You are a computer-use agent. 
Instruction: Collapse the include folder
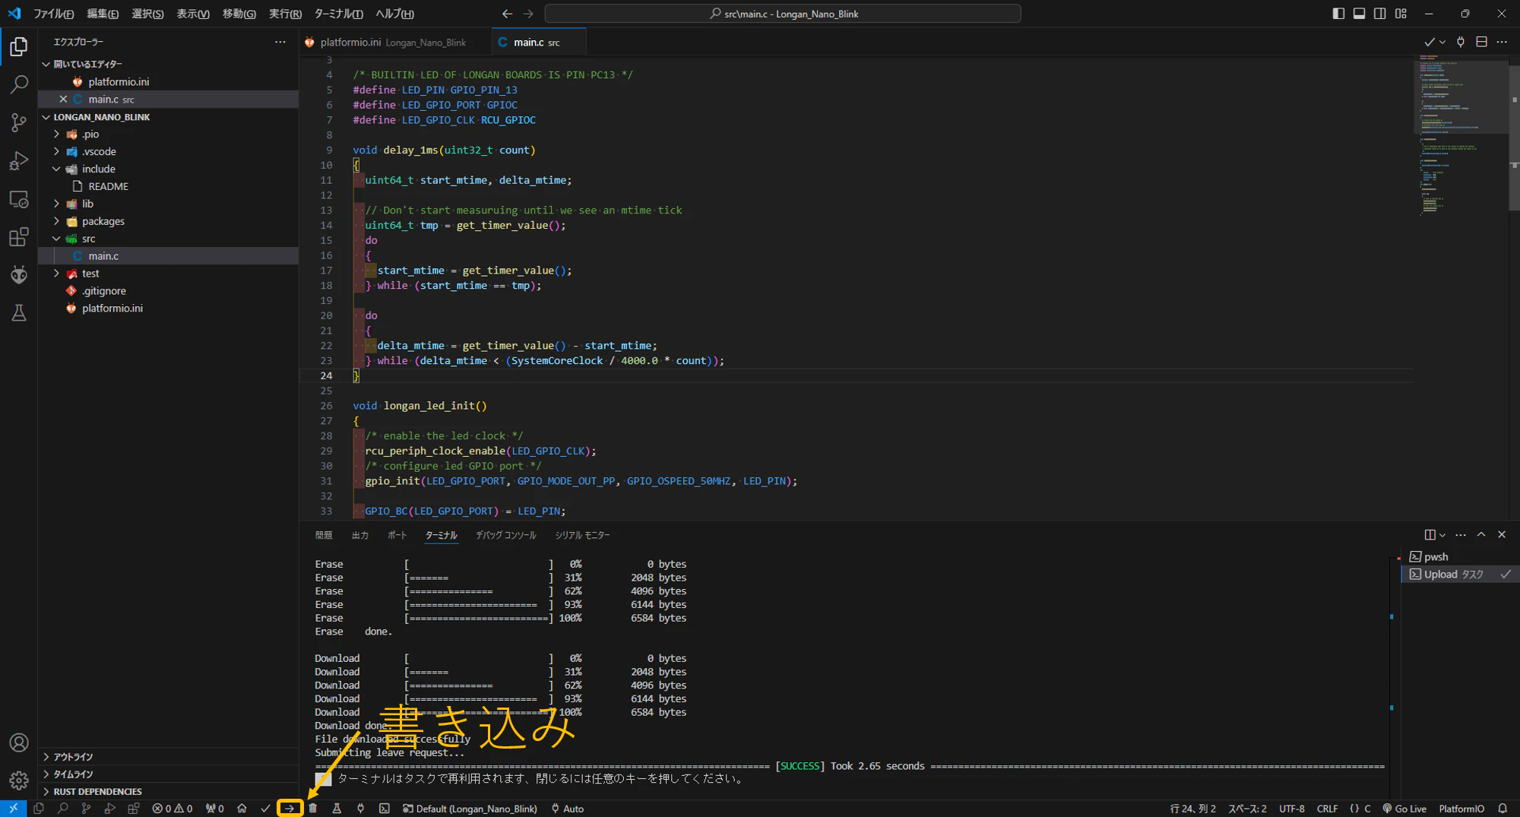(x=56, y=169)
